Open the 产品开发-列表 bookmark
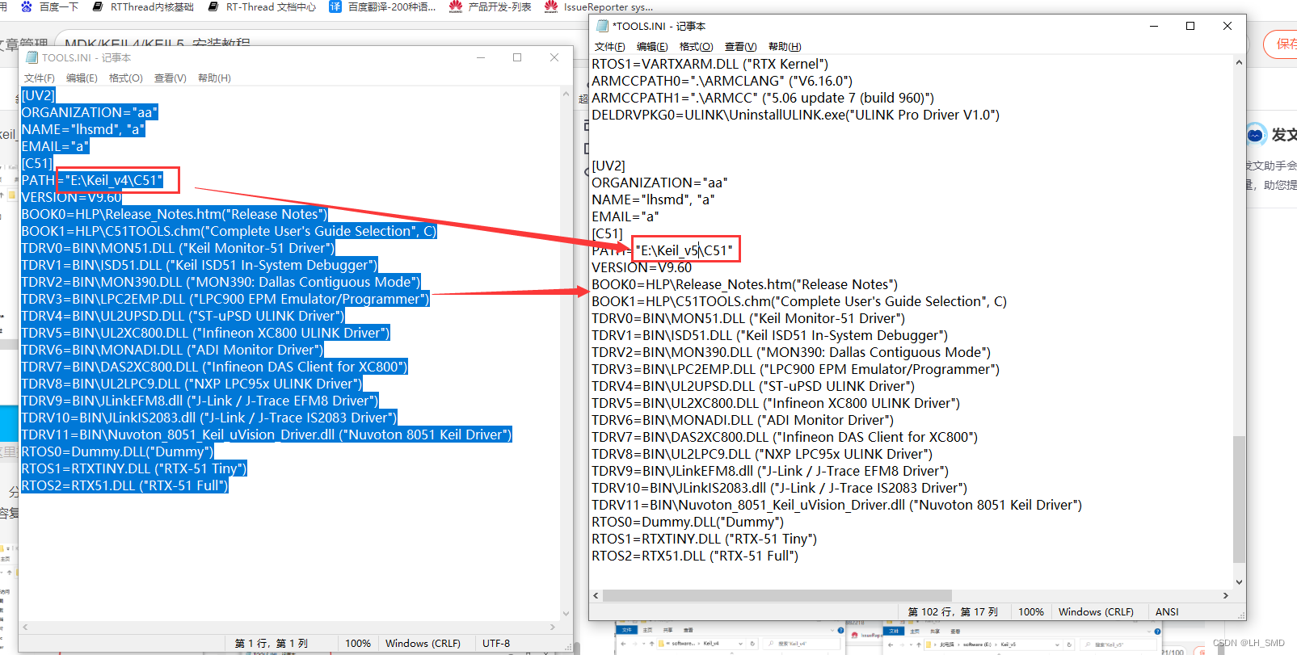 (x=491, y=6)
